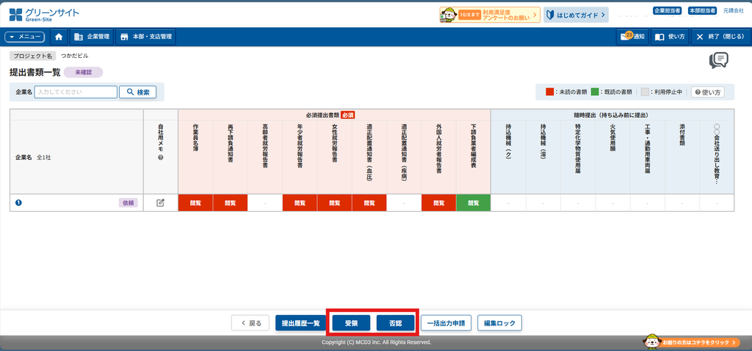Click the 依頼 badge in the company row

(x=128, y=202)
